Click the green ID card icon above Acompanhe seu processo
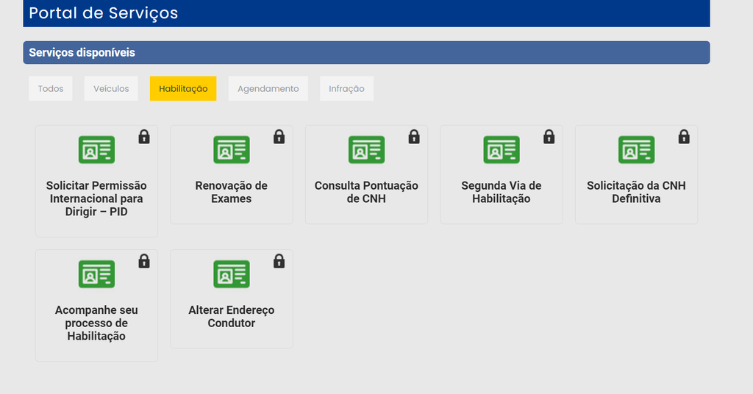The height and width of the screenshot is (394, 753). coord(96,274)
